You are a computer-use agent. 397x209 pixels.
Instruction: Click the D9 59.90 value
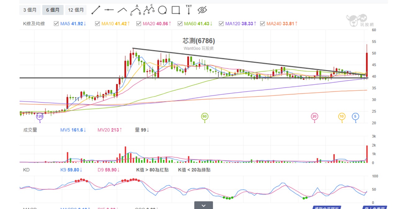(109, 170)
